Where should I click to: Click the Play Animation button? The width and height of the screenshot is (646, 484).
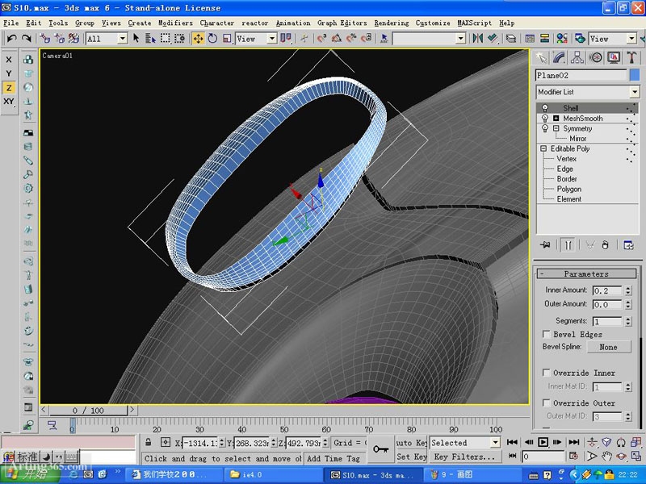pyautogui.click(x=543, y=442)
